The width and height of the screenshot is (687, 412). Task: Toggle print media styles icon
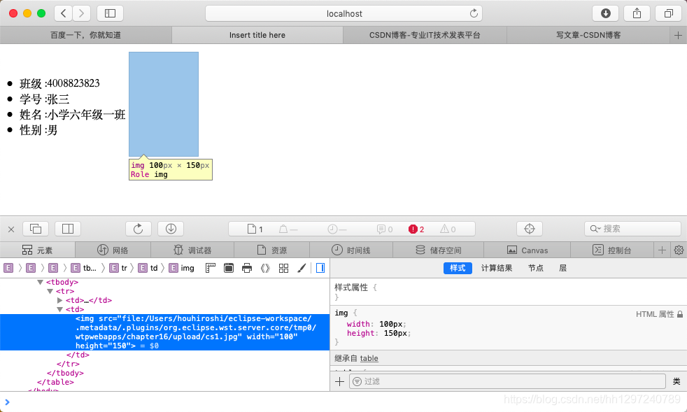247,268
